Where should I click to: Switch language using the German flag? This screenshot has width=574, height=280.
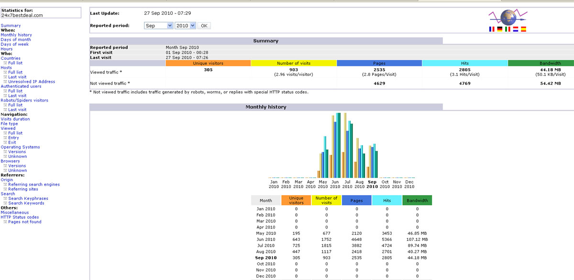[500, 29]
